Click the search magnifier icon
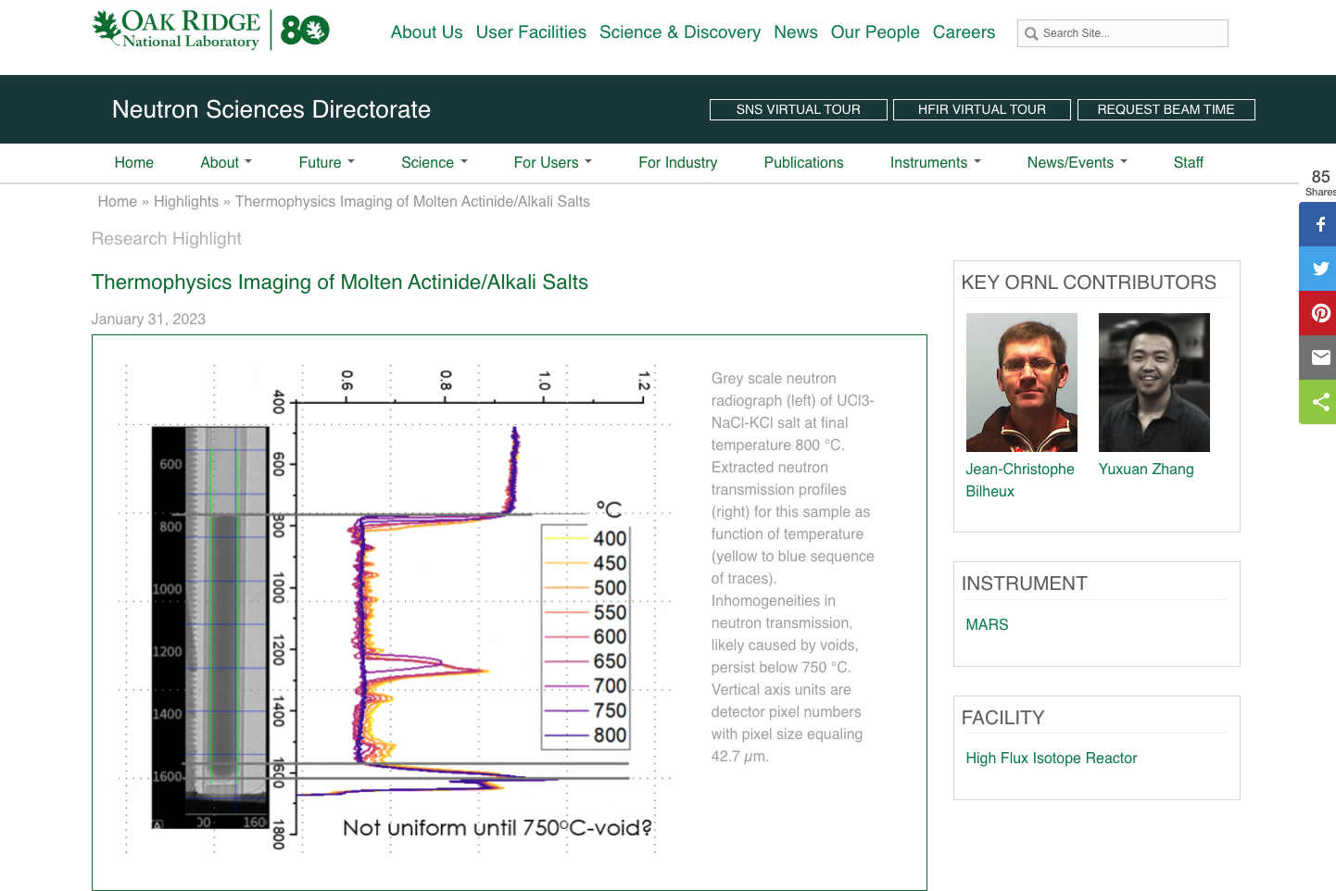Image resolution: width=1336 pixels, height=891 pixels. pos(1031,34)
